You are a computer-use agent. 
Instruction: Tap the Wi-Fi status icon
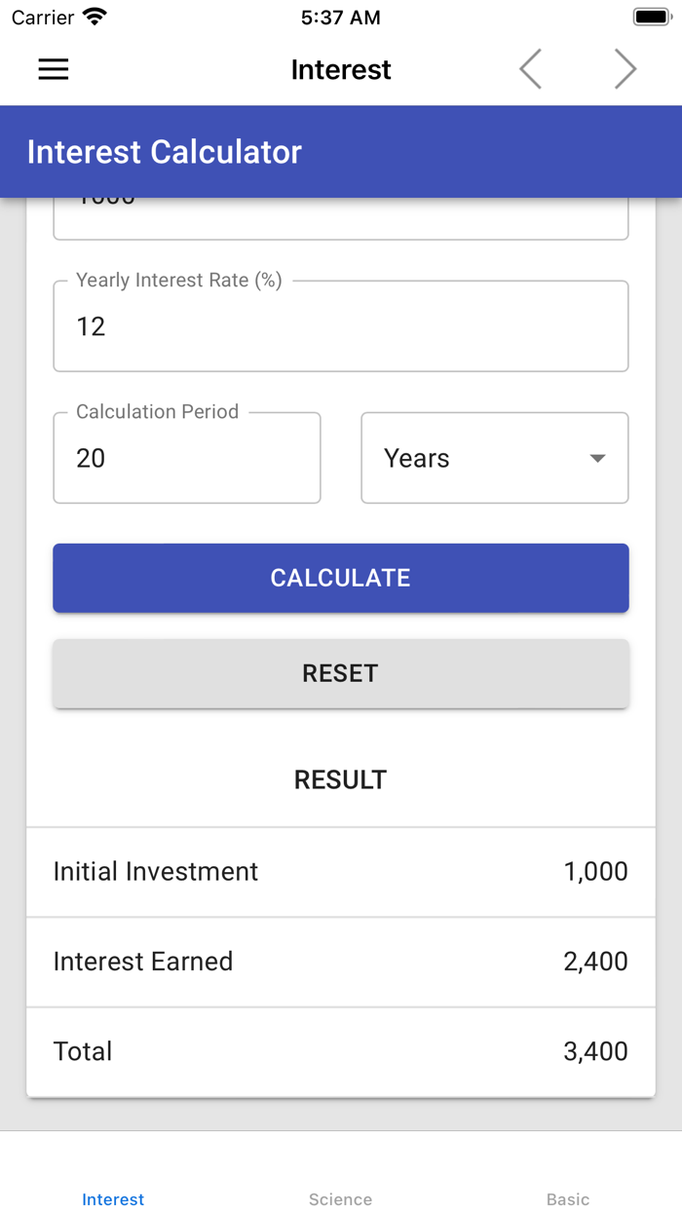(x=93, y=16)
